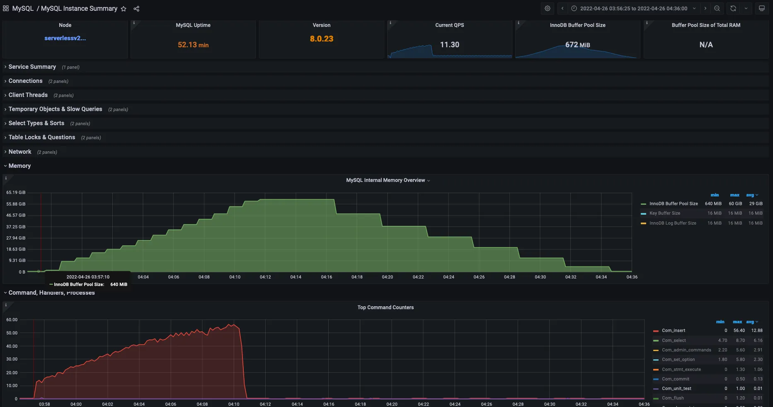Show info for Top Command Counters panel

coord(6,305)
